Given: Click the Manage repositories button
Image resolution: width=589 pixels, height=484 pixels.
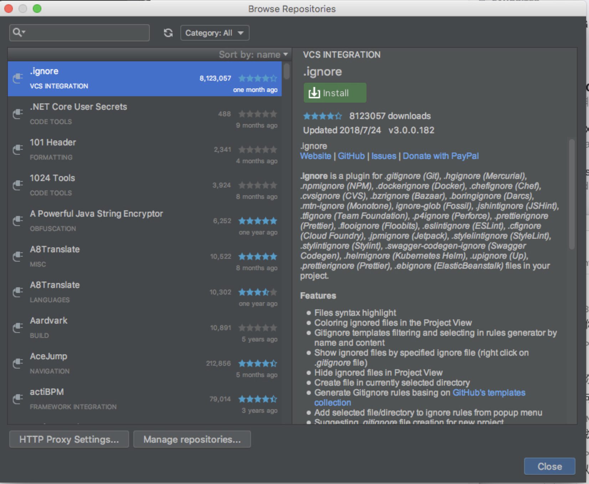Looking at the screenshot, I should 192,439.
